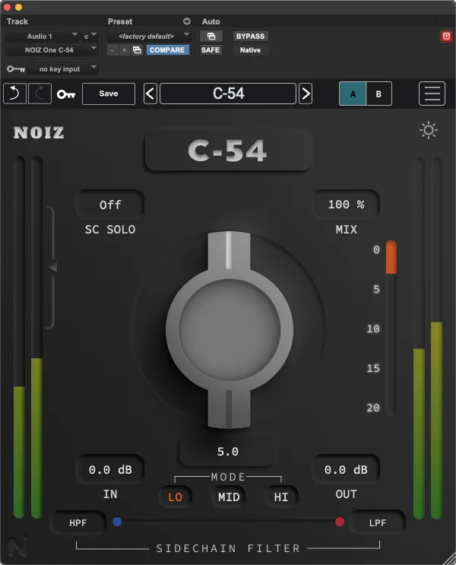Open the Preset circular dropdown icon

tap(186, 21)
